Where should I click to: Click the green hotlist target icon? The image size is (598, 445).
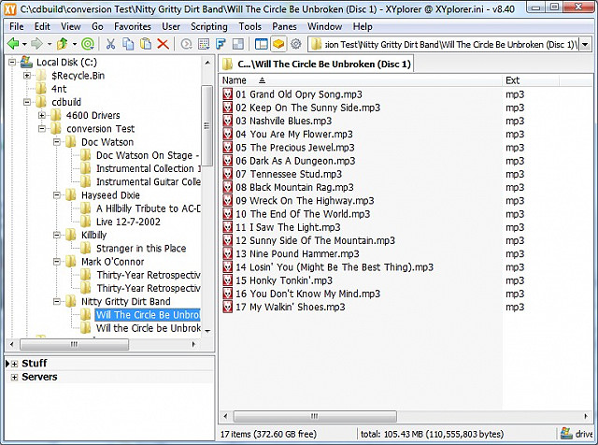[x=88, y=44]
